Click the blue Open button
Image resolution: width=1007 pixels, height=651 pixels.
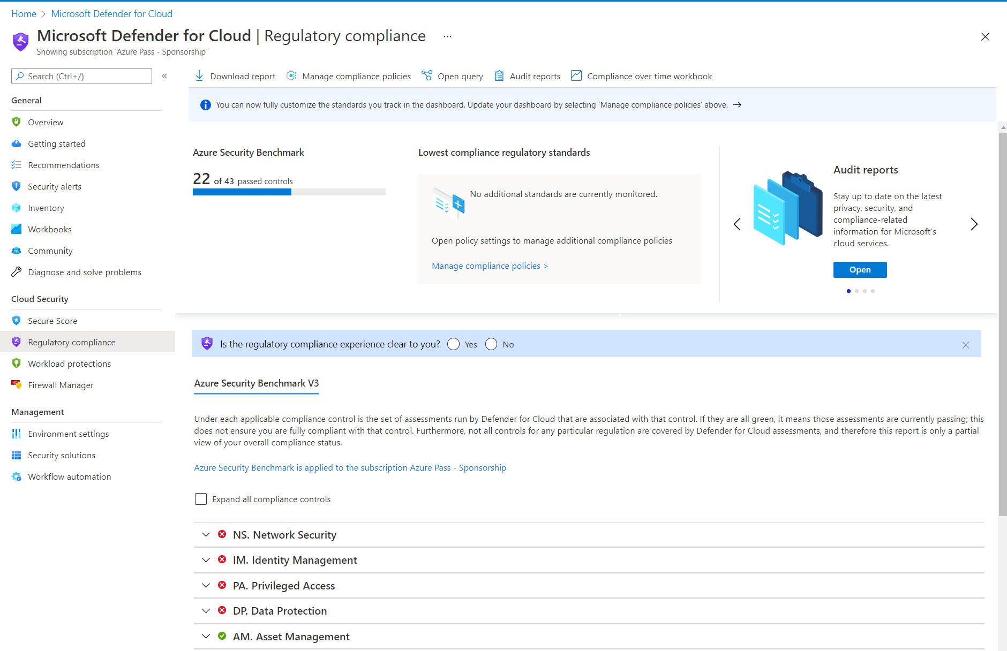(860, 270)
